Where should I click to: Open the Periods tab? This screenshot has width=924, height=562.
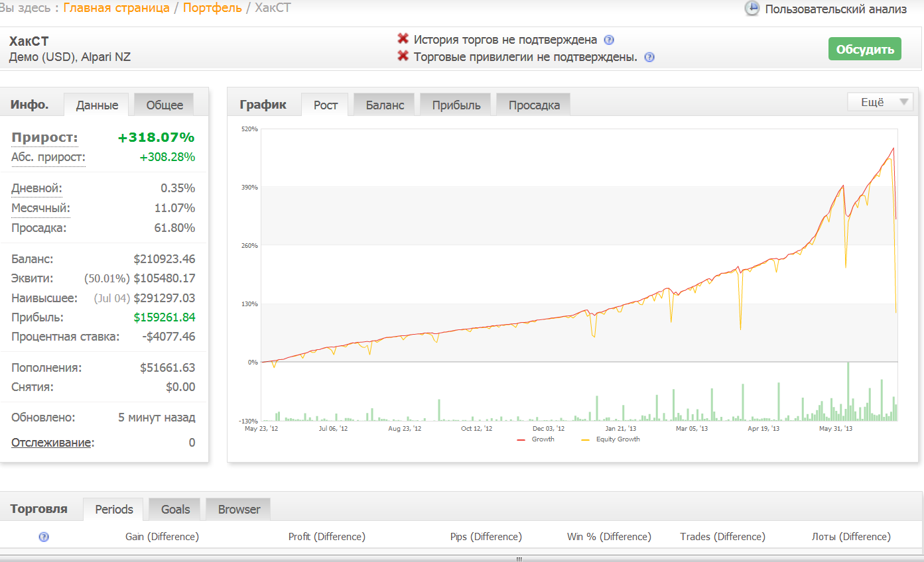click(x=114, y=509)
